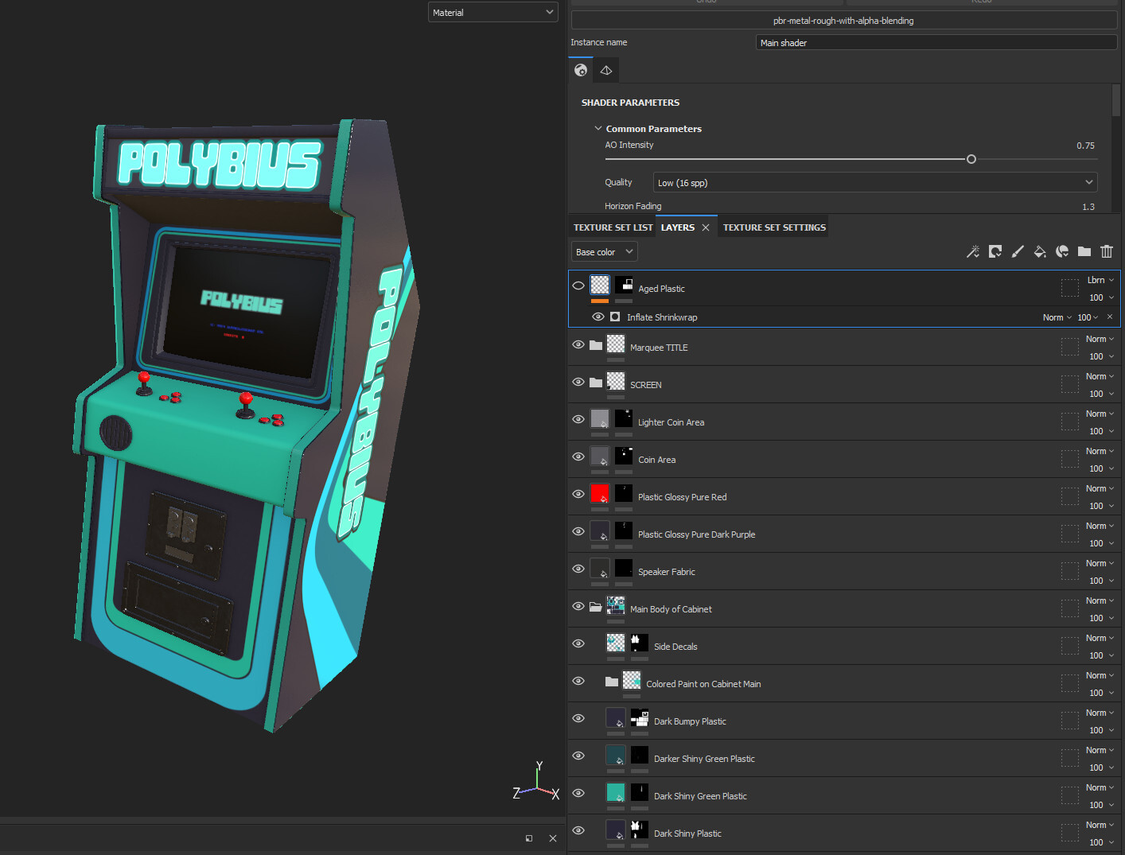
Task: Collapse the Common Parameters section
Action: pos(598,128)
